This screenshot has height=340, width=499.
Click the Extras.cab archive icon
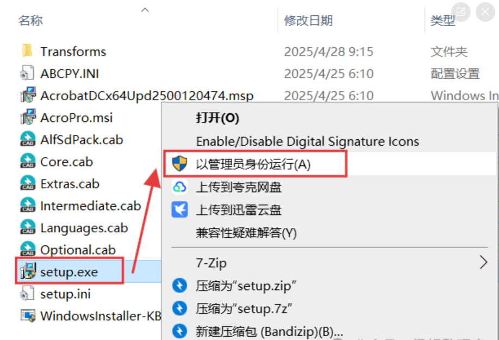pyautogui.click(x=28, y=183)
